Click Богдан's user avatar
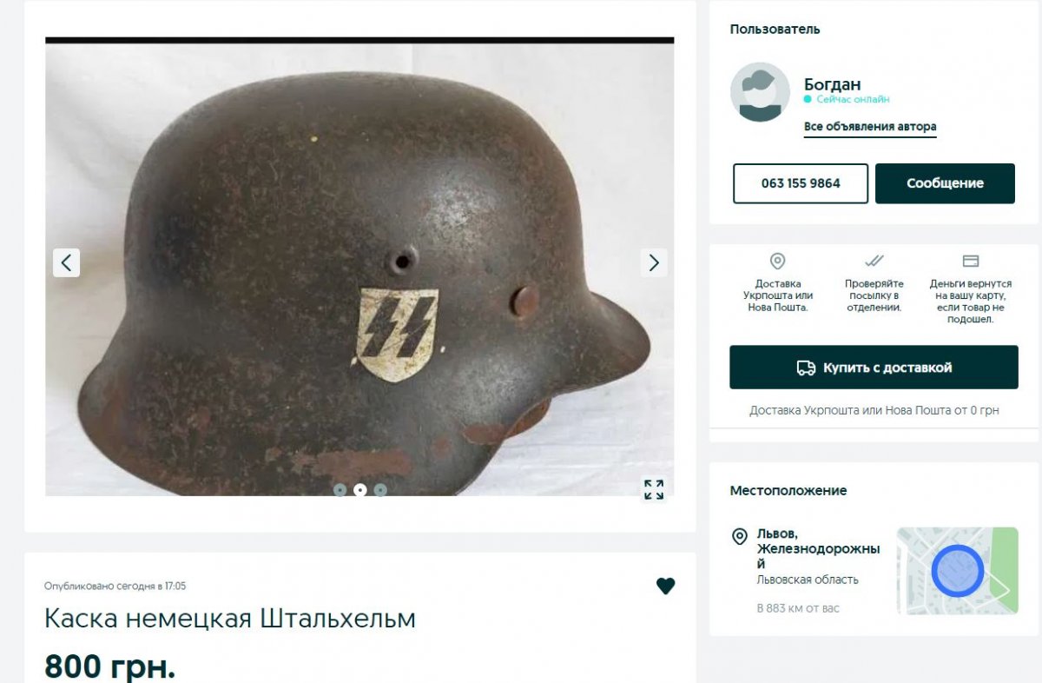 (760, 92)
